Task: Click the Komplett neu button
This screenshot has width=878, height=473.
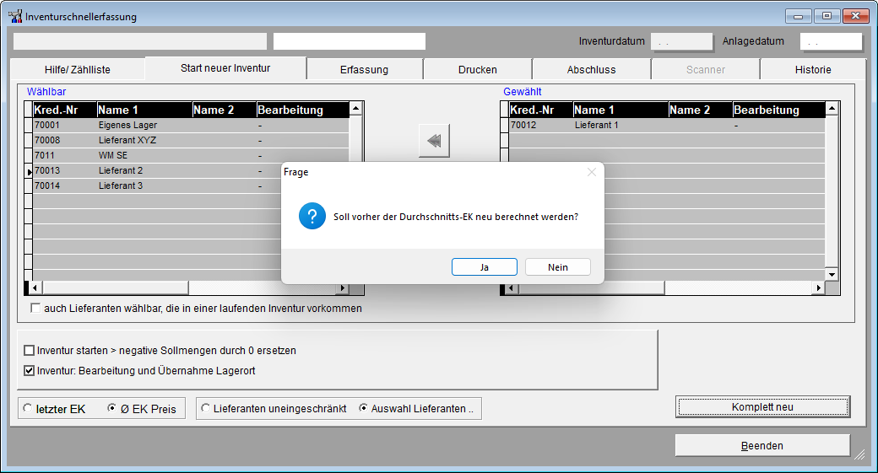Action: click(762, 407)
